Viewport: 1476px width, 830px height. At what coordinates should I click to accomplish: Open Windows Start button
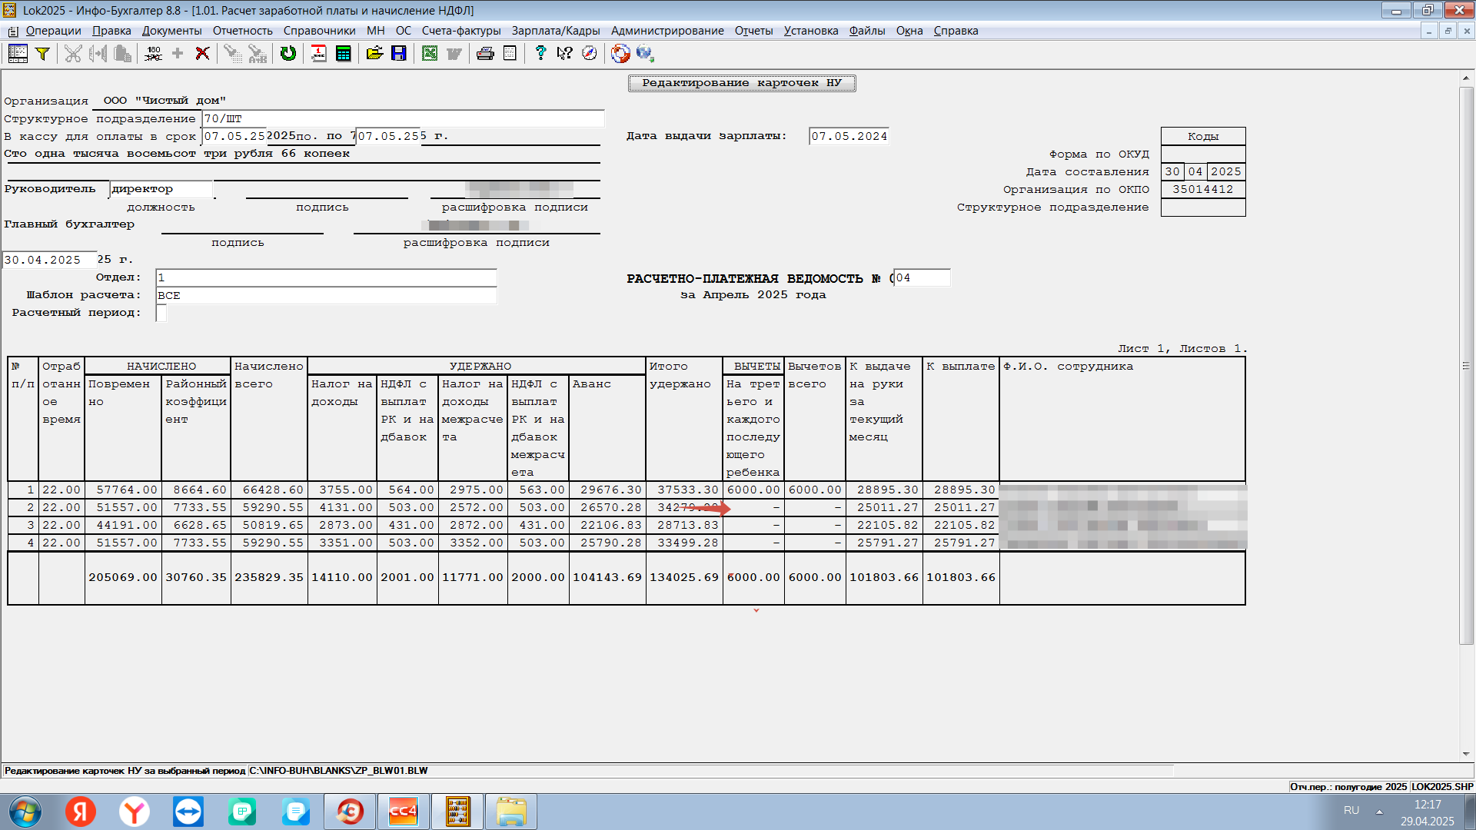point(25,812)
